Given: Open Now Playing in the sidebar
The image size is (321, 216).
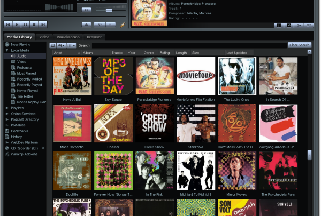Looking at the screenshot, I should (21, 44).
